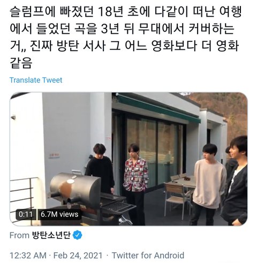Click the Translate Tweet link

pos(36,80)
